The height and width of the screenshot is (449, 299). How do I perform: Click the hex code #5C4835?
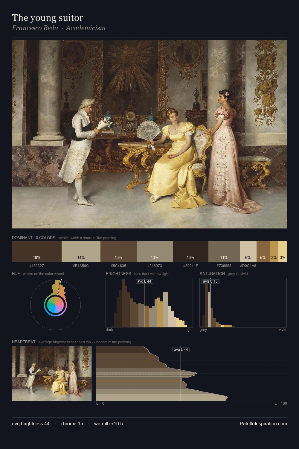[x=118, y=266]
